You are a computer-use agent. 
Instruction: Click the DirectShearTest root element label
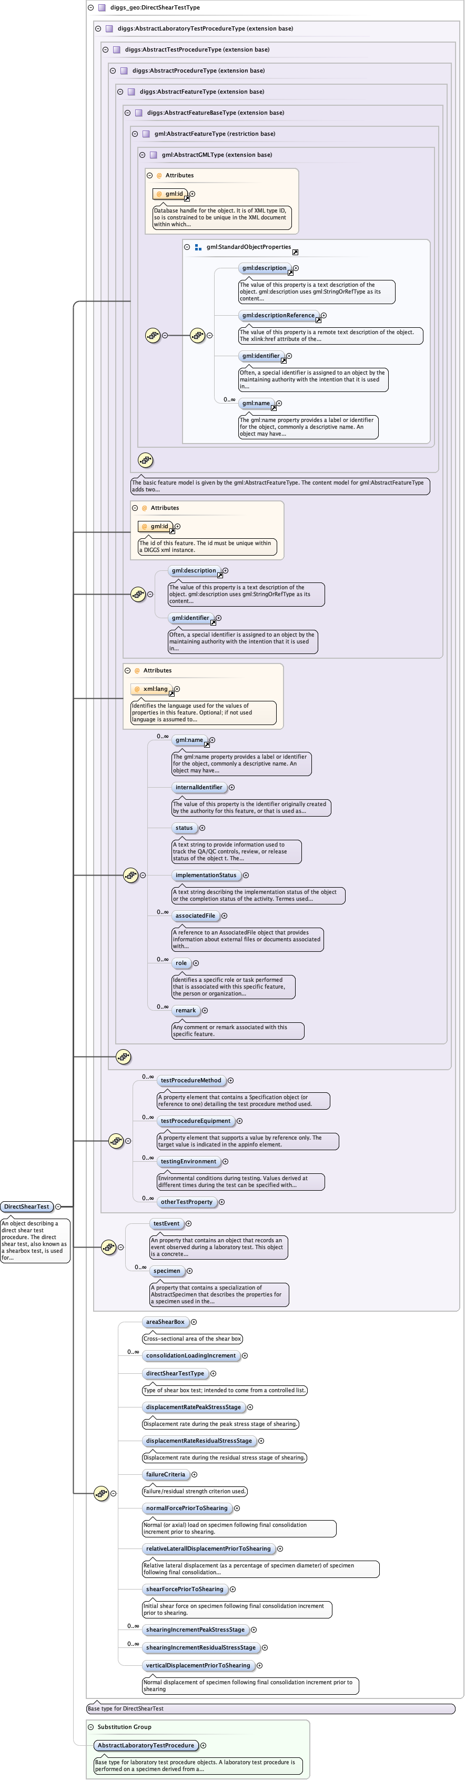click(27, 1206)
